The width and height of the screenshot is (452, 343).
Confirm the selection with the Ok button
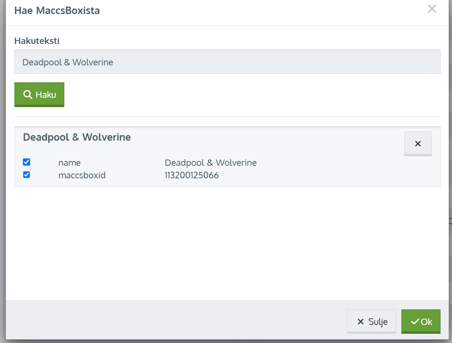[421, 322]
